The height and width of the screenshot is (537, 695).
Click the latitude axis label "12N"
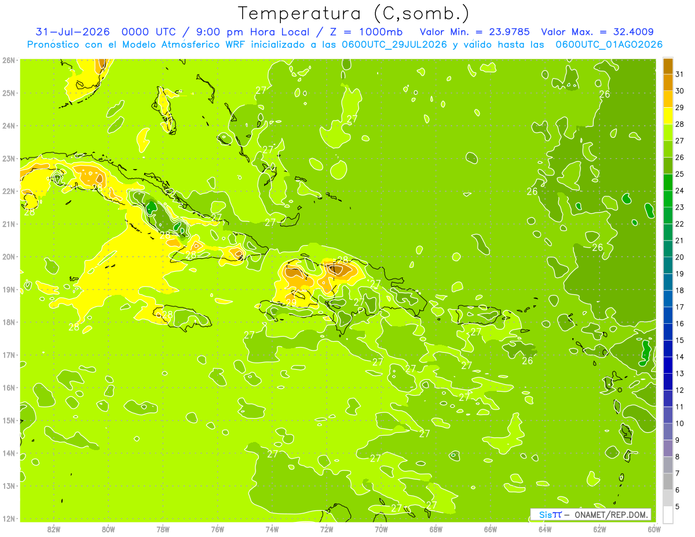[9, 518]
